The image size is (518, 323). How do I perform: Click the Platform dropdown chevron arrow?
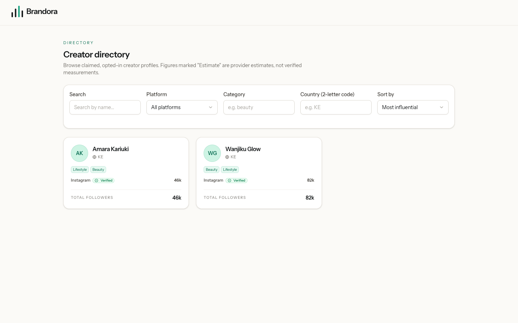click(x=210, y=107)
